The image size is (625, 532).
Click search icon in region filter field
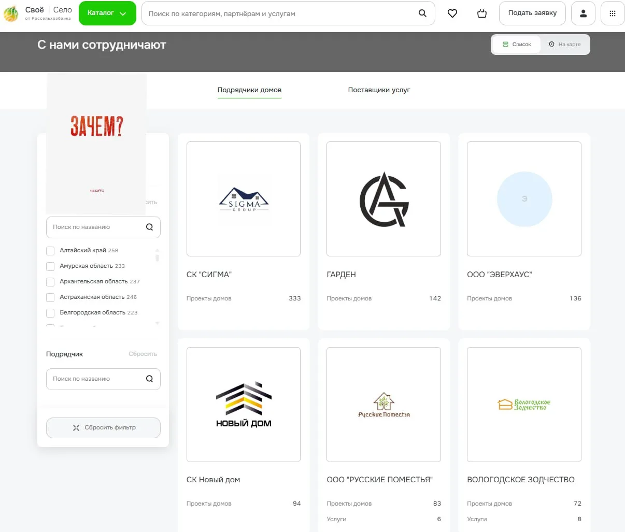(149, 227)
